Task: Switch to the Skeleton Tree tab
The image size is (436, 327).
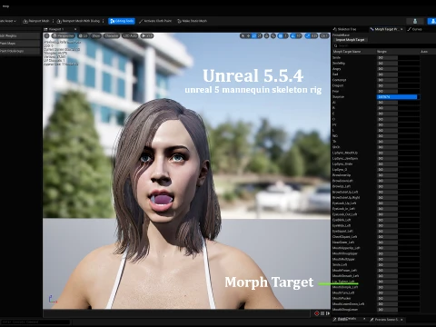Action: [x=345, y=29]
